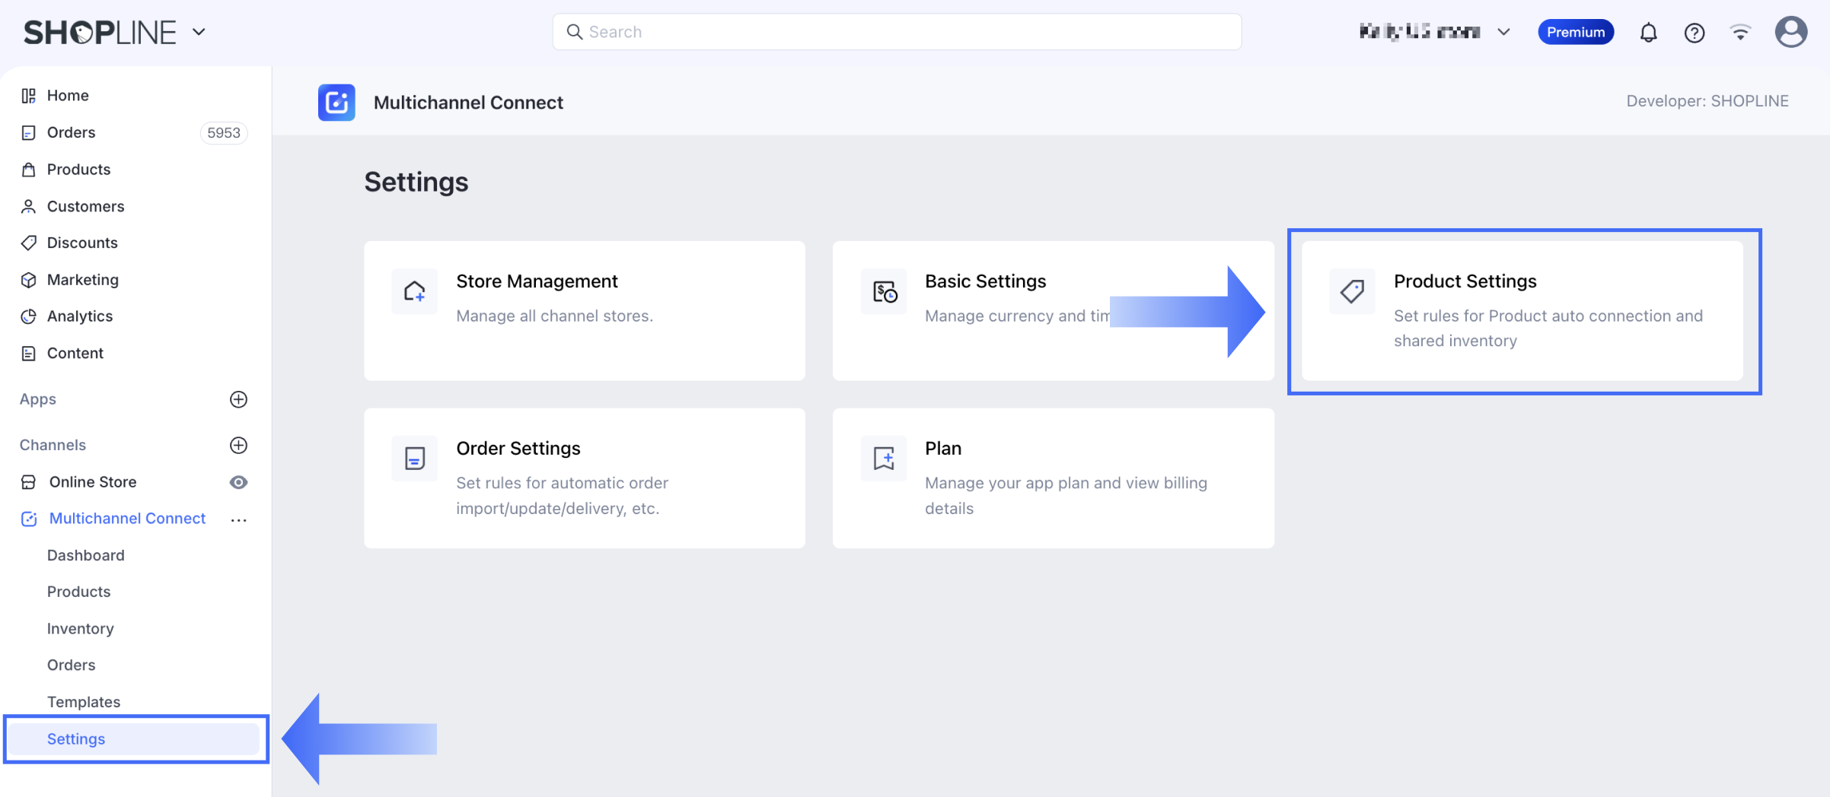Screen dimensions: 1830x797
Task: Open the help question mark icon
Action: tap(1694, 33)
